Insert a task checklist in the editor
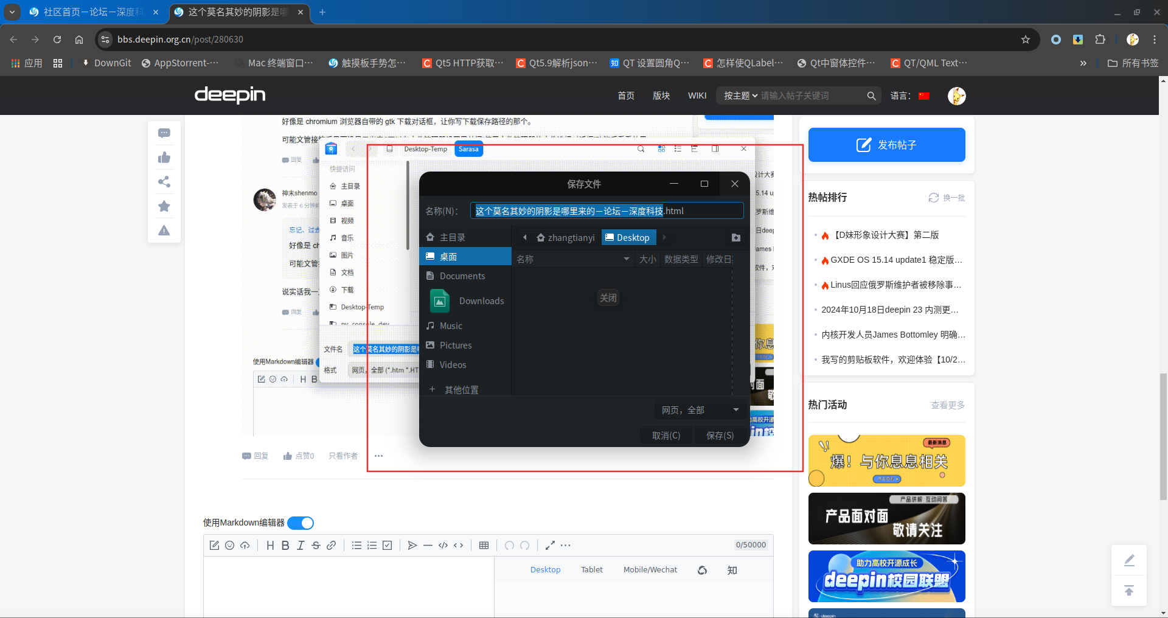The width and height of the screenshot is (1168, 618). [387, 545]
